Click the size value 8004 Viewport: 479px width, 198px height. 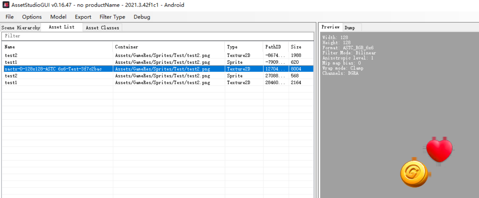coord(296,69)
